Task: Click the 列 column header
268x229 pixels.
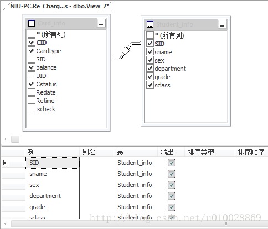Action: pos(52,152)
